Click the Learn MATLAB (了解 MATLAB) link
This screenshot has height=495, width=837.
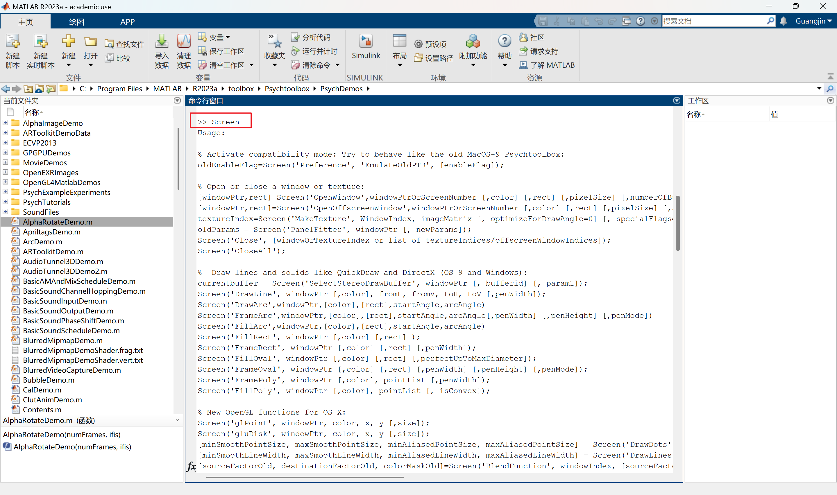(552, 65)
